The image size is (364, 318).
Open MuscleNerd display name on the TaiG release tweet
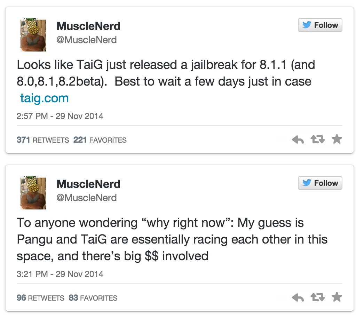click(x=88, y=26)
